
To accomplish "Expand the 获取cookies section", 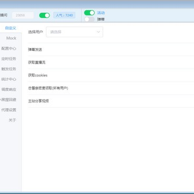I will point(111,75).
